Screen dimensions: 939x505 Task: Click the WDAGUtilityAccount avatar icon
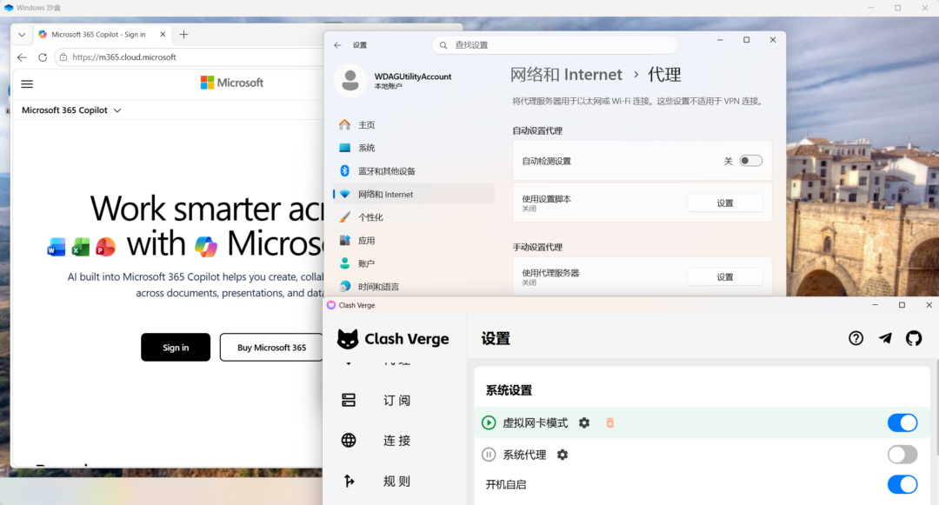point(350,80)
